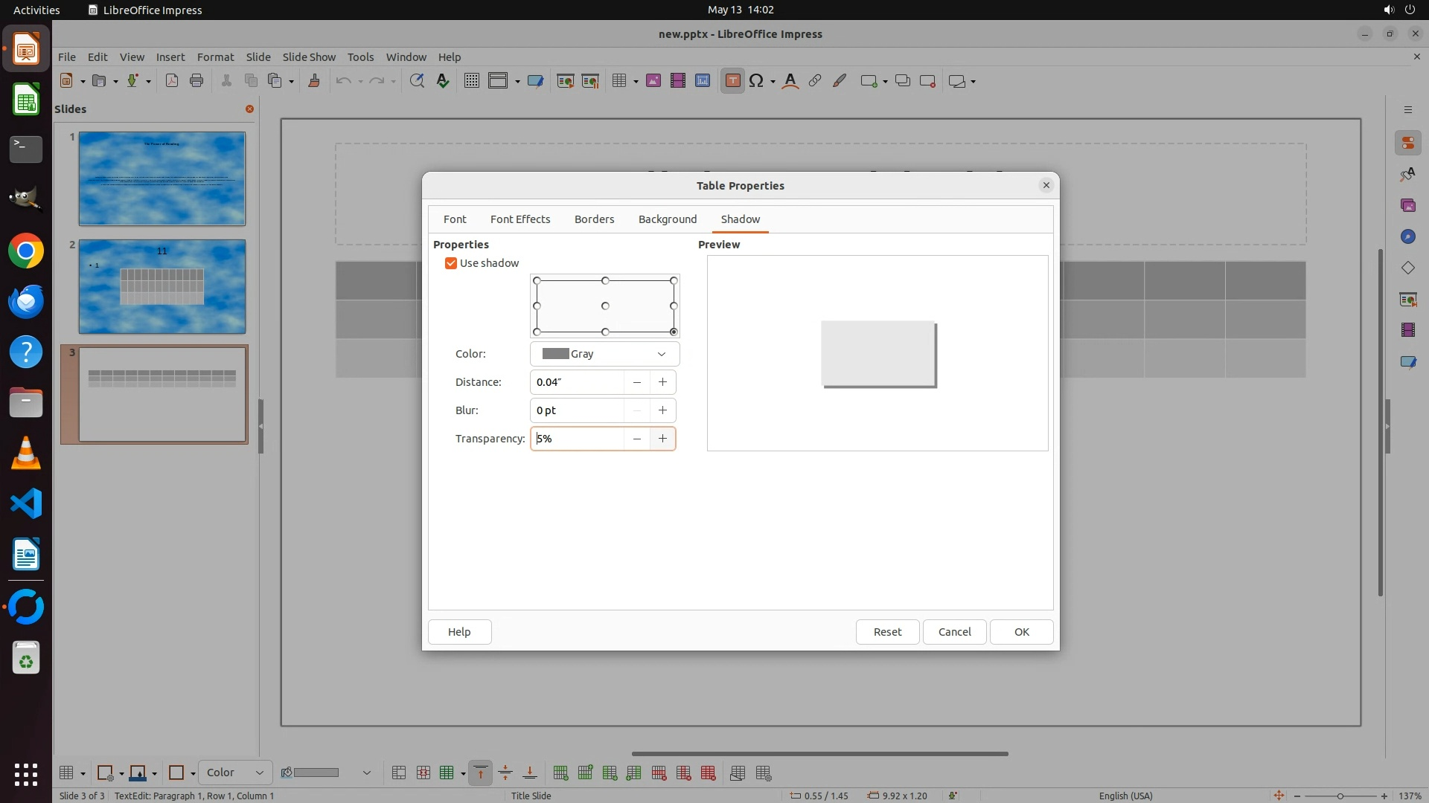
Task: Click the Reset button
Action: (x=887, y=631)
